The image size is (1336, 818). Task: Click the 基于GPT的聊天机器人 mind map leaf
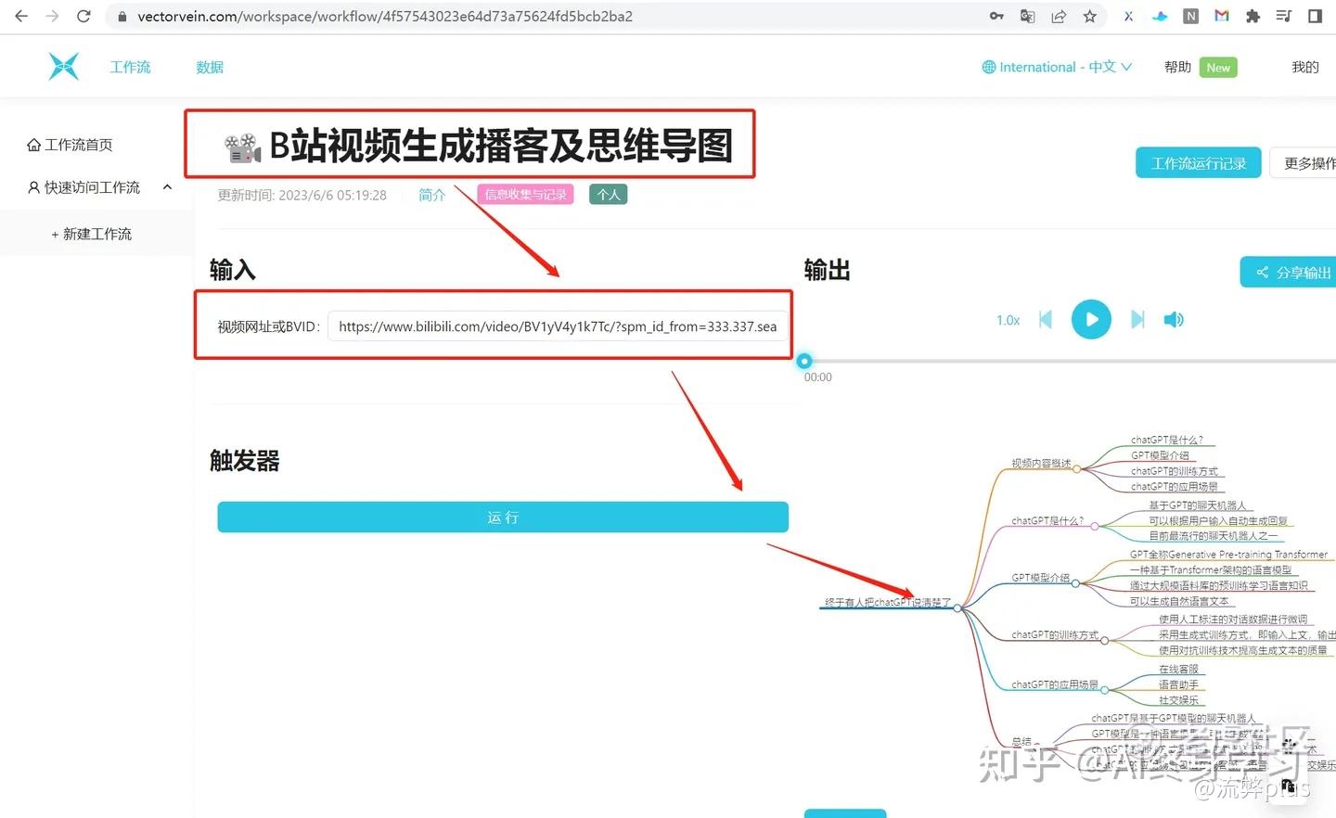click(1198, 505)
